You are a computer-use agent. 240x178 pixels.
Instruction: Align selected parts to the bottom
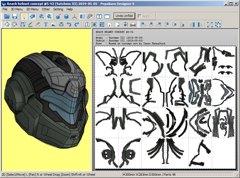coord(182,24)
